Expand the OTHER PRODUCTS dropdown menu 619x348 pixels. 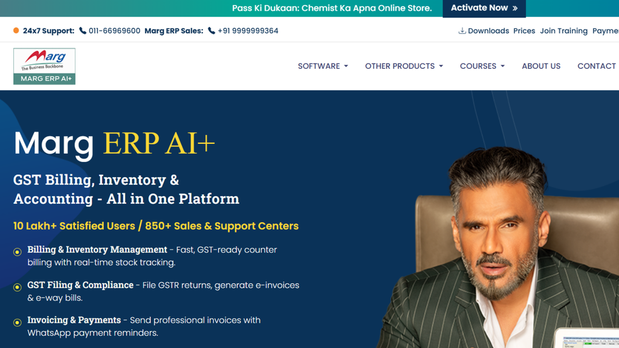point(404,66)
